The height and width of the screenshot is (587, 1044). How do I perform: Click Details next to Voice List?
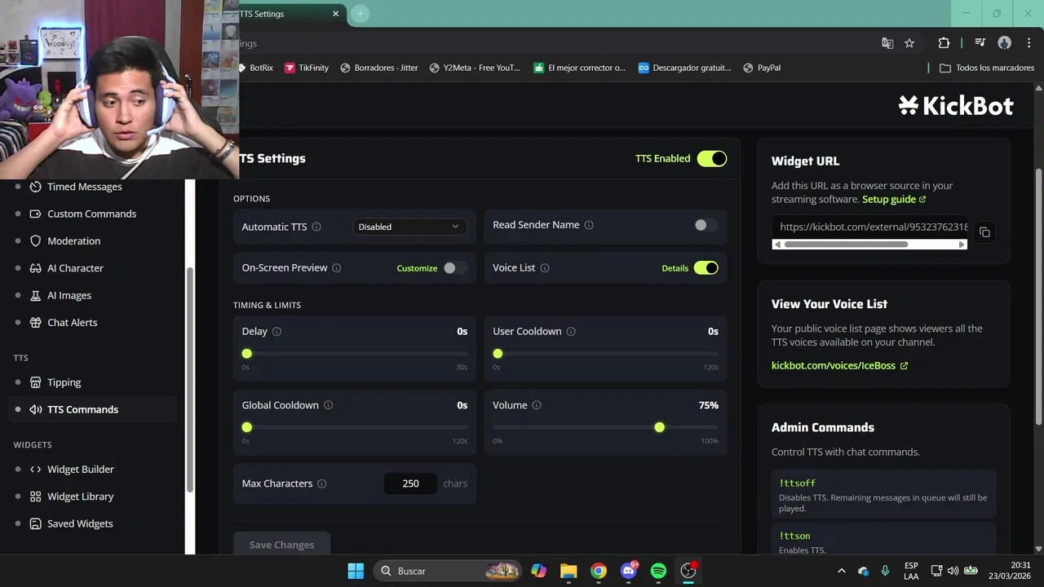pos(675,268)
